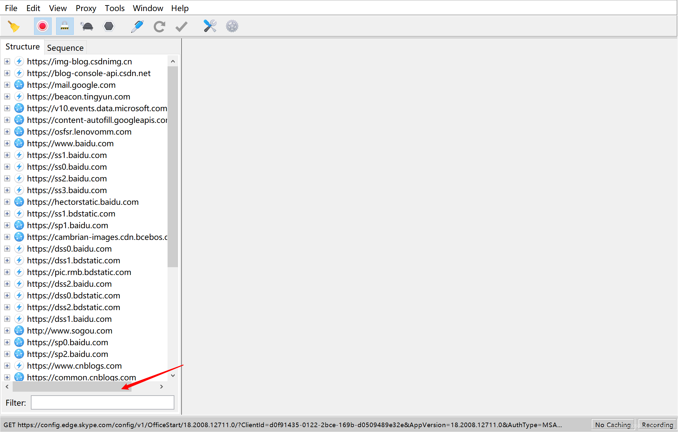Click the globe icon for content-autofill.googleapis
This screenshot has width=678, height=432.
coord(19,120)
